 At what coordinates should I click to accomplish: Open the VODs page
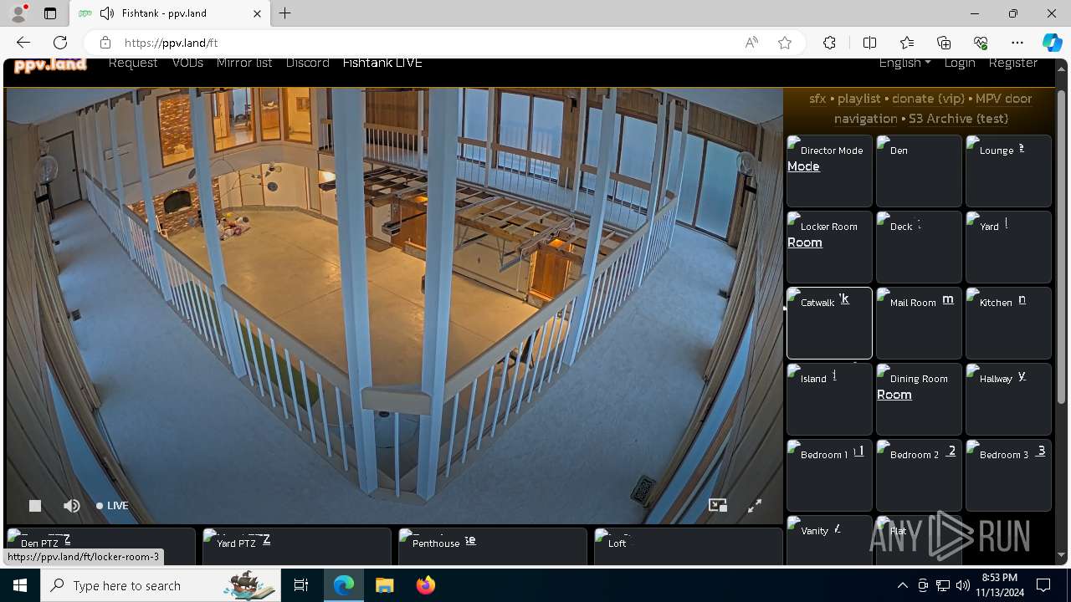tap(187, 63)
